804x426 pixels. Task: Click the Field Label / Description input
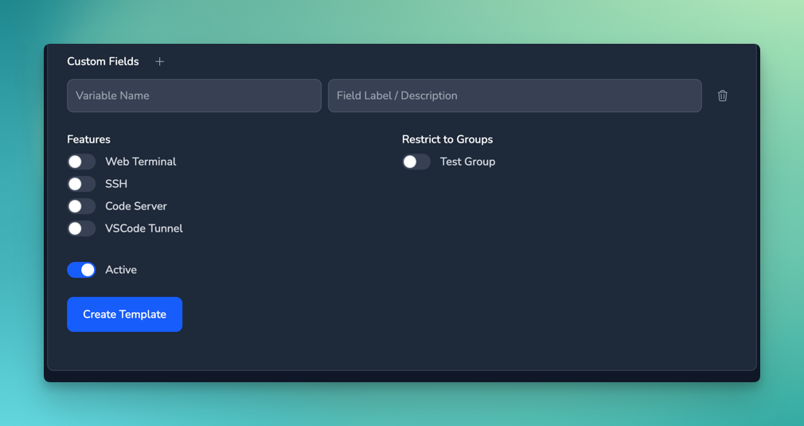[515, 96]
